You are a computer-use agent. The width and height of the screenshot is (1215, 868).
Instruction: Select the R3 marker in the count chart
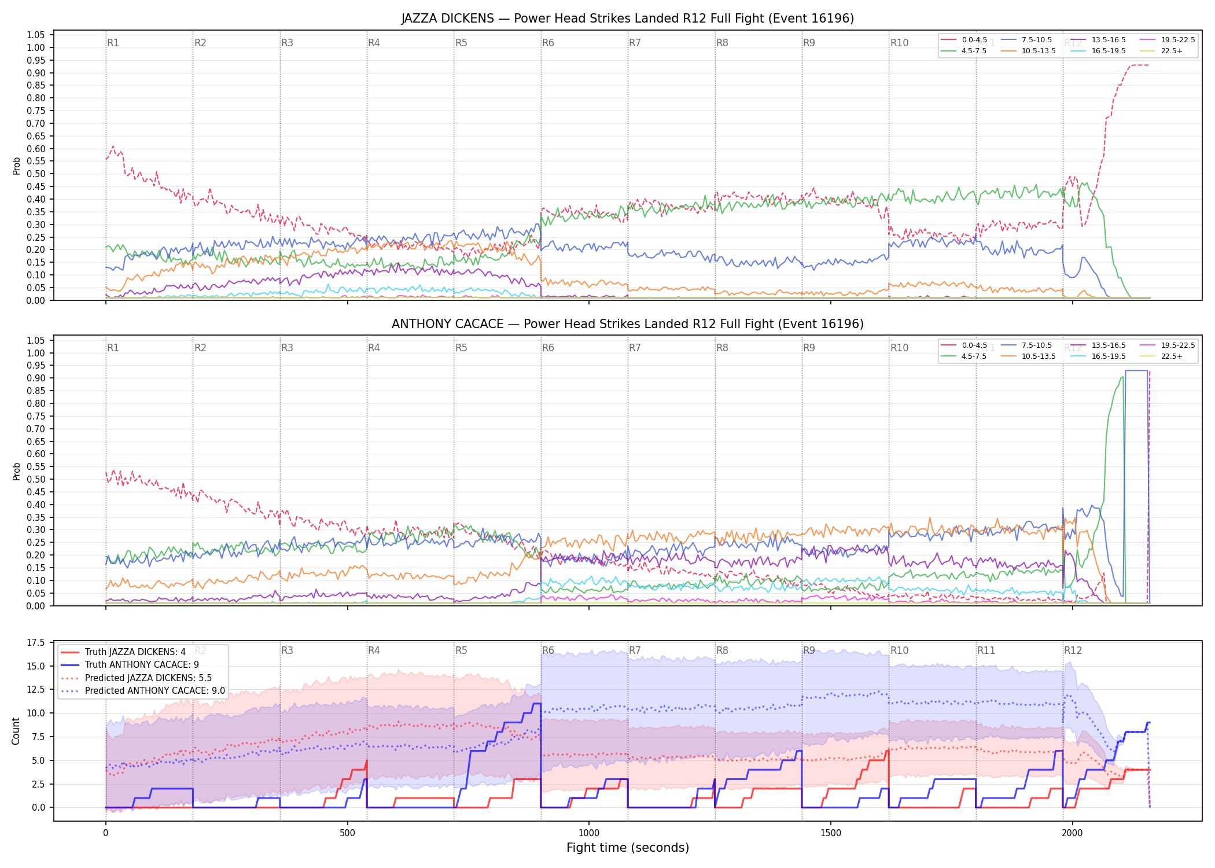pos(287,650)
